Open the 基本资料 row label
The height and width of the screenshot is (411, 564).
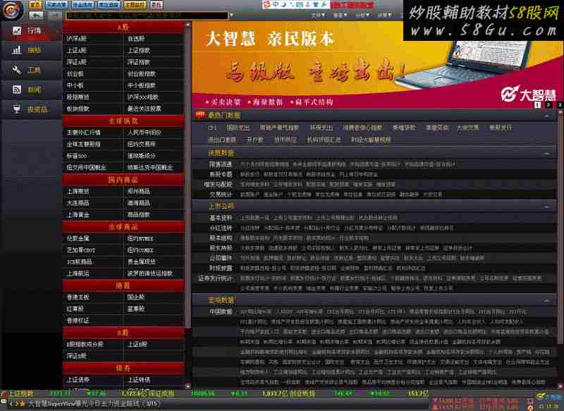tap(221, 218)
